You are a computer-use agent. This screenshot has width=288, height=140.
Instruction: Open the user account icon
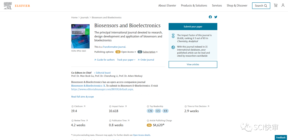[x=283, y=6]
